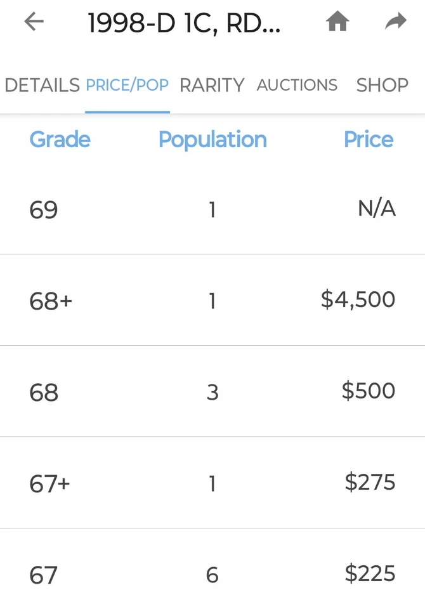Switch to the SHOP tab
Image resolution: width=425 pixels, height=609 pixels.
click(382, 85)
